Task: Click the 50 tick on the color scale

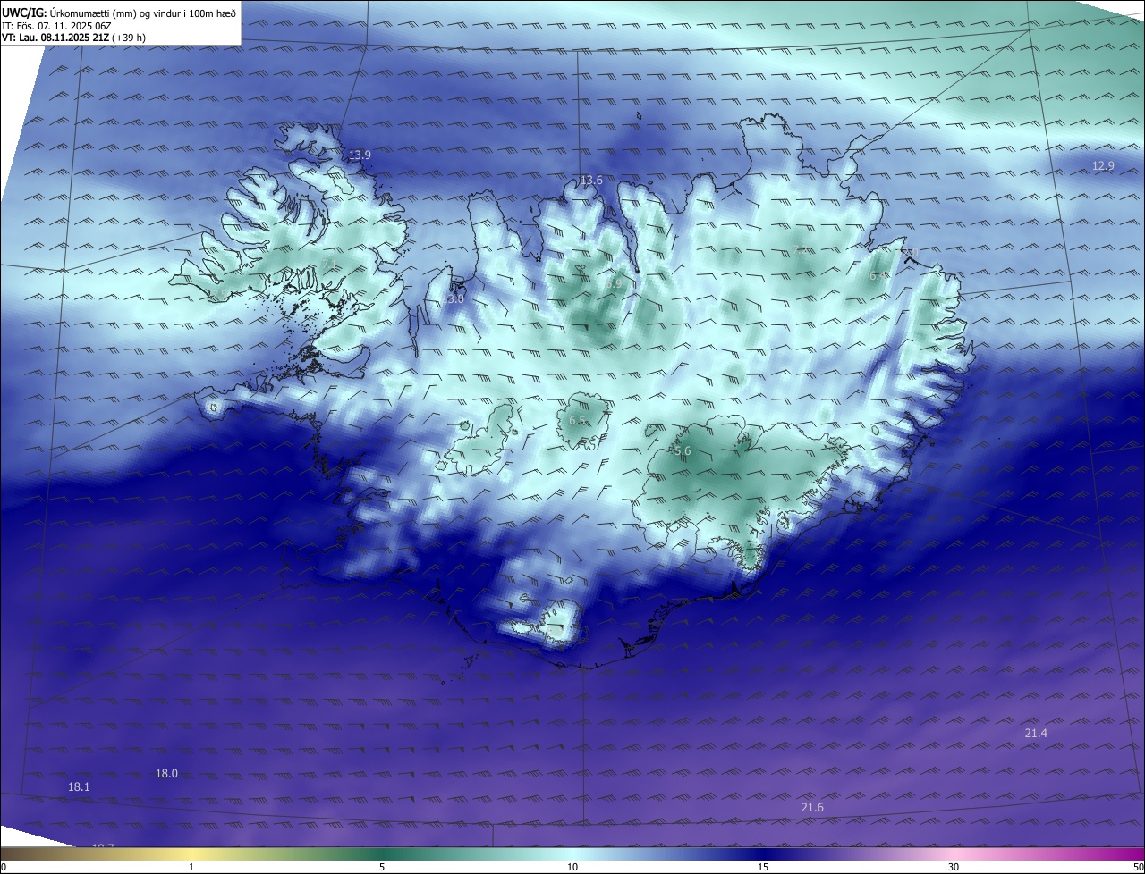Action: click(1138, 867)
